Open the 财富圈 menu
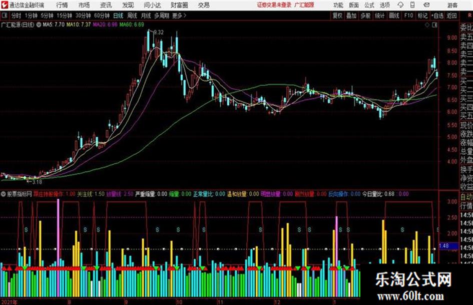Screen dimensions: 473x305 (179, 5)
